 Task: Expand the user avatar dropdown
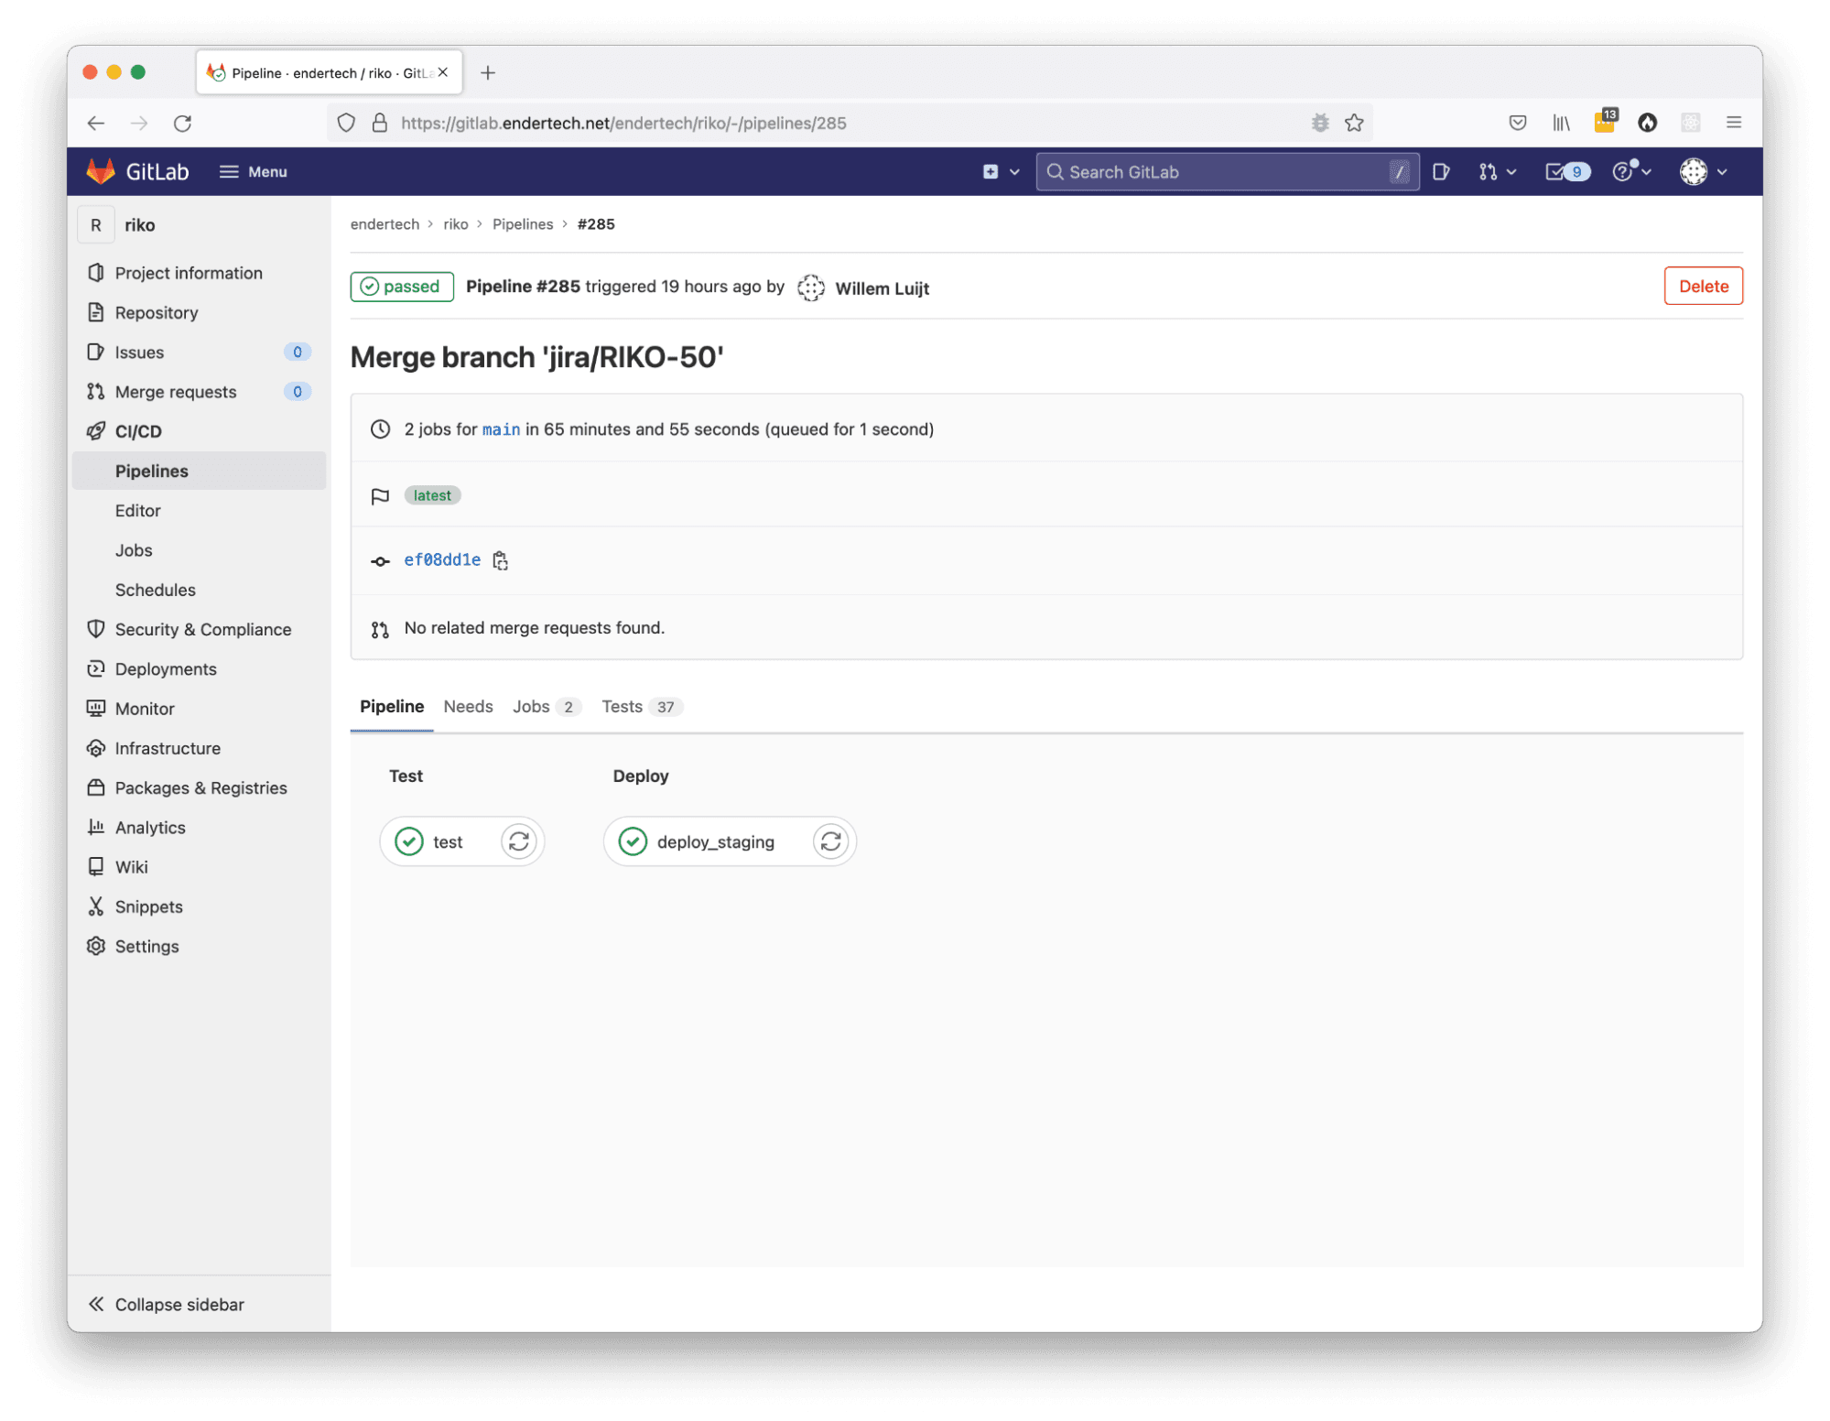click(1703, 172)
